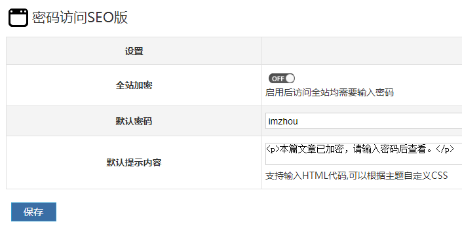Focus the default password field containing imzhou
The width and height of the screenshot is (462, 245).
click(364, 121)
